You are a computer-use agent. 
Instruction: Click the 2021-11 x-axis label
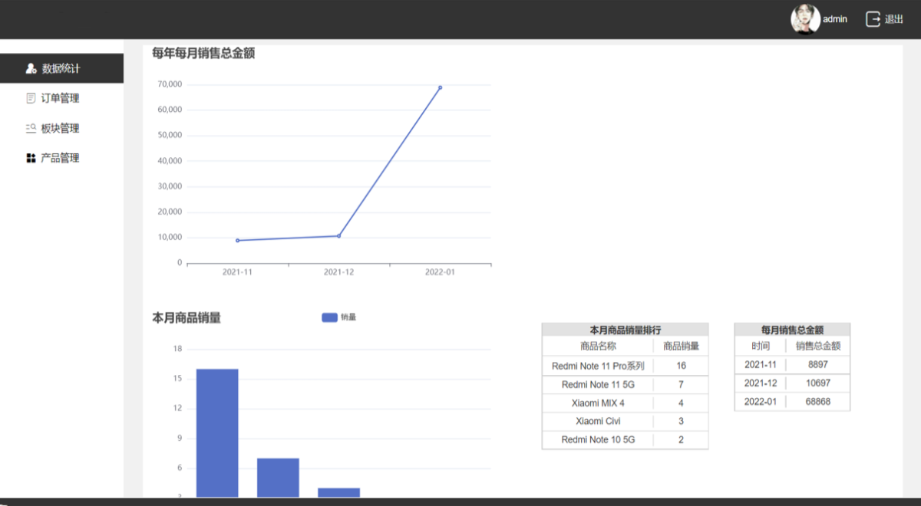tap(237, 272)
